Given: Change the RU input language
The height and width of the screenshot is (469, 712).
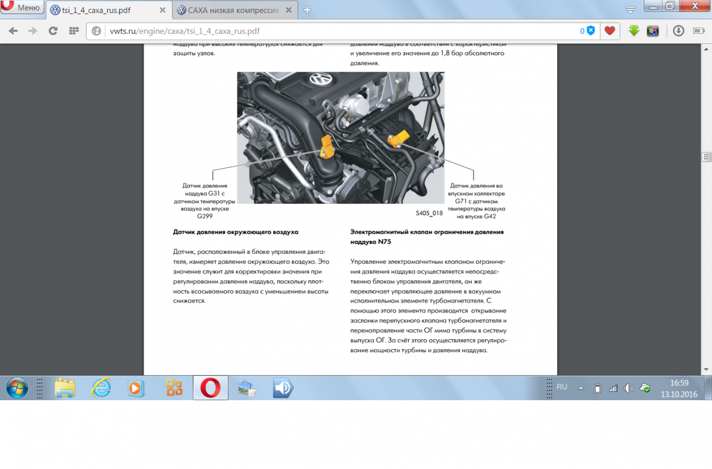Looking at the screenshot, I should pyautogui.click(x=562, y=387).
